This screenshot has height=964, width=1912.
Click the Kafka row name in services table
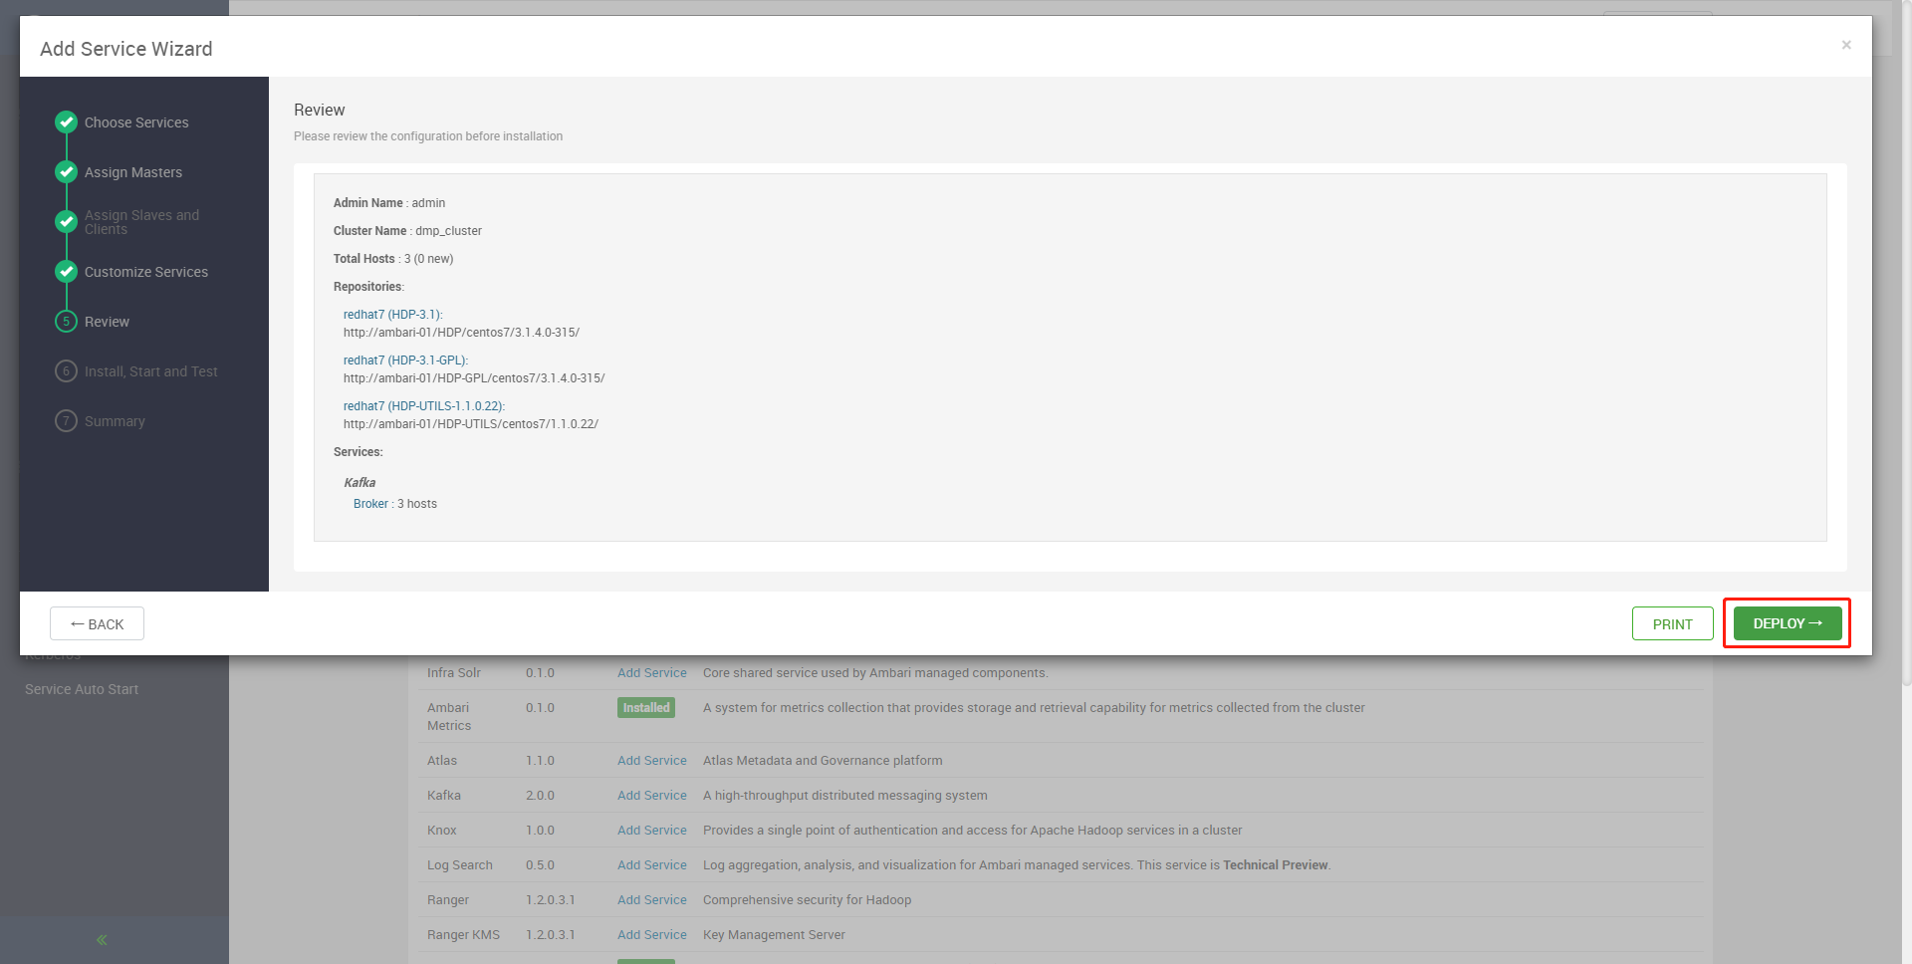(444, 796)
